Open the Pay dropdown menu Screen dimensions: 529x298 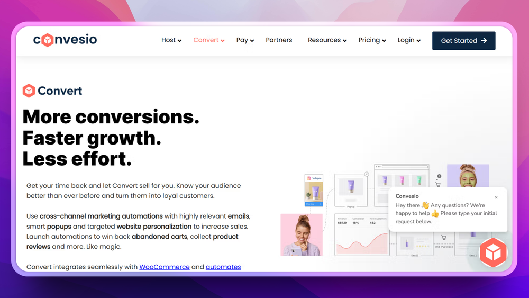[245, 40]
